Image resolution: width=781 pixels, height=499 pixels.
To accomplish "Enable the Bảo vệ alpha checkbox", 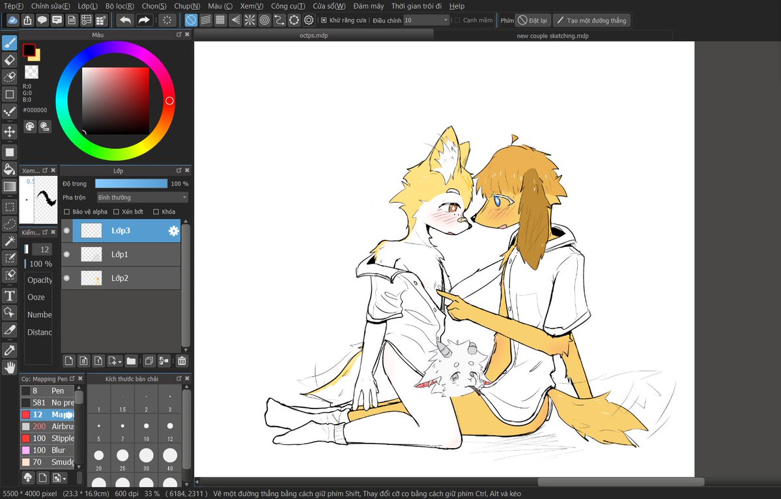I will click(x=66, y=212).
